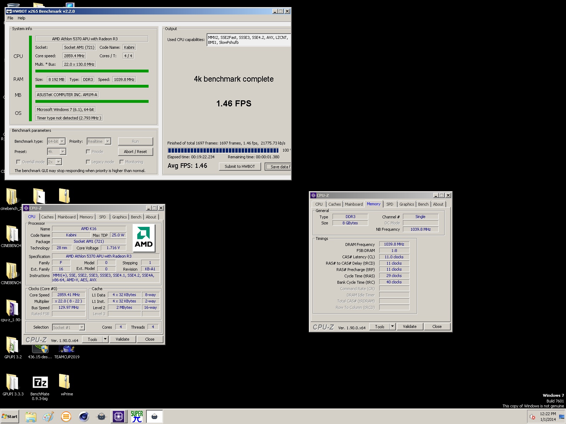Image resolution: width=566 pixels, height=424 pixels.
Task: Click the Used CPU capabilities text box
Action: [249, 40]
